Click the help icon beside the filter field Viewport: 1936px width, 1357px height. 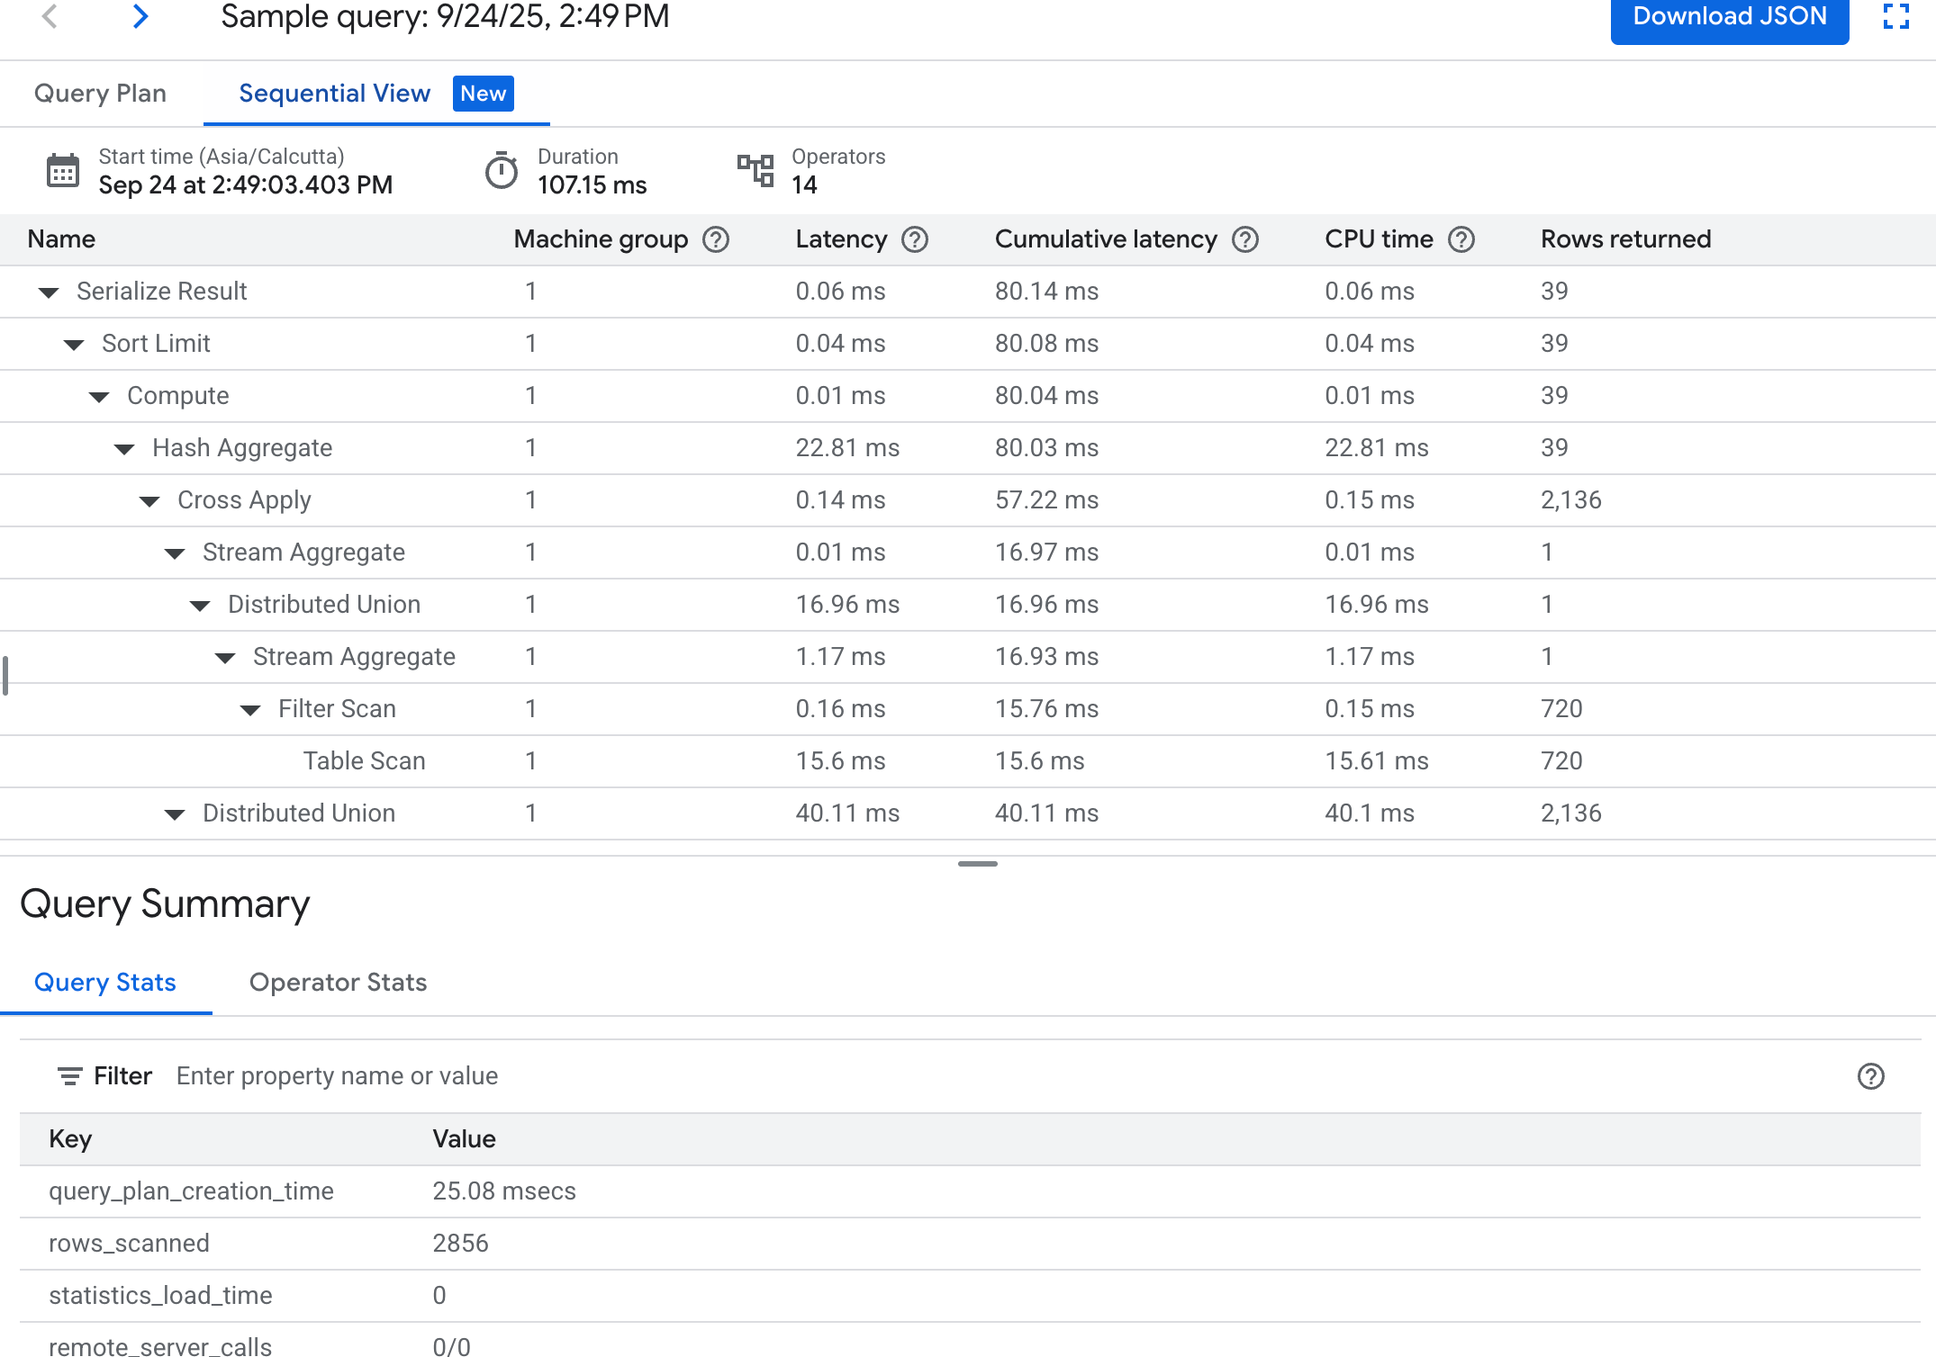tap(1869, 1076)
